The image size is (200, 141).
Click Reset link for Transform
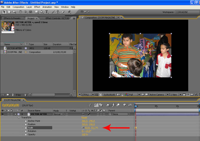click(84, 118)
